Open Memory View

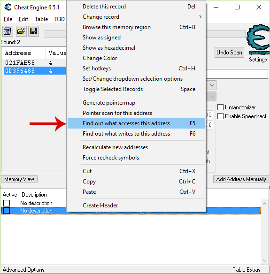19,179
